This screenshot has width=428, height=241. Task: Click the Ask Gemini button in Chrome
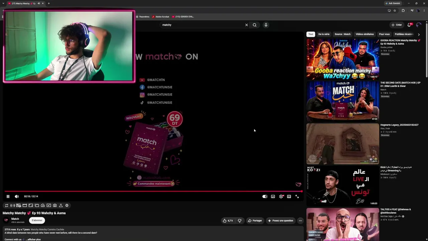(x=393, y=3)
